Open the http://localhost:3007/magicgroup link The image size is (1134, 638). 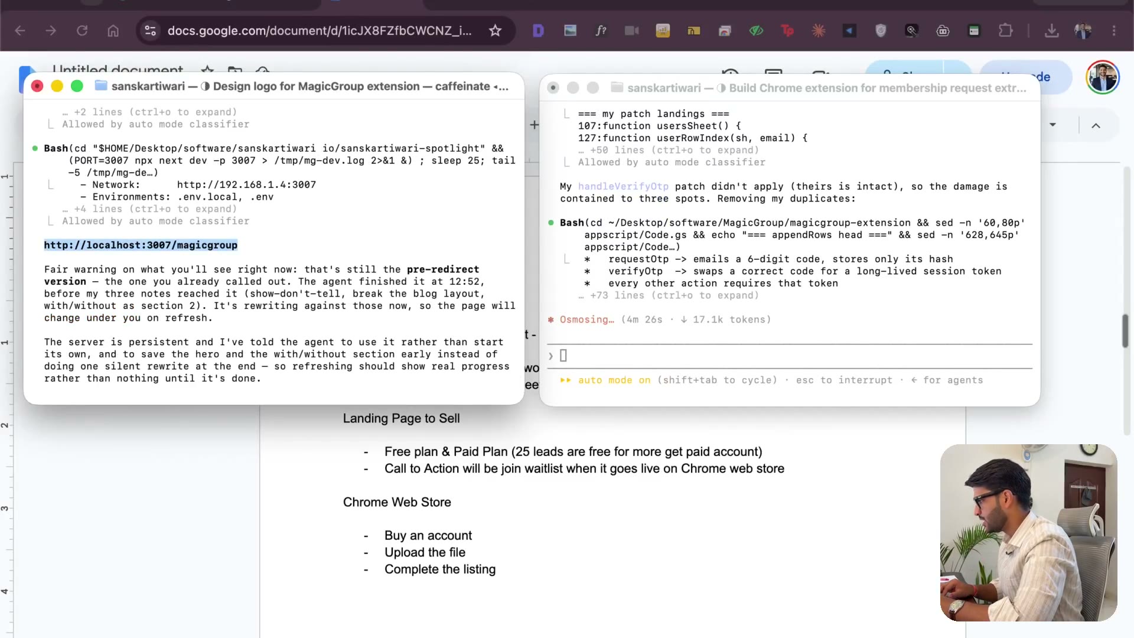click(x=141, y=245)
